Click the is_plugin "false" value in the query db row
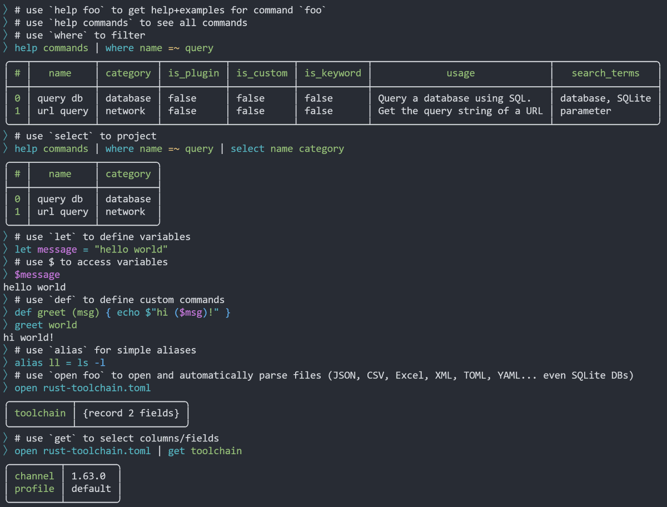The image size is (667, 507). (182, 98)
